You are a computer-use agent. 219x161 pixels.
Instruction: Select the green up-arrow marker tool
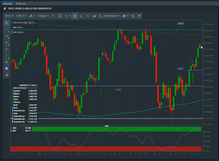tap(7, 55)
